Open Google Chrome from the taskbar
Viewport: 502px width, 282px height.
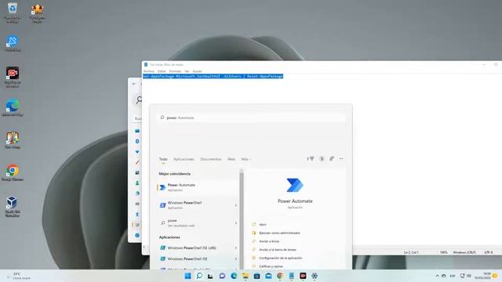(x=280, y=276)
